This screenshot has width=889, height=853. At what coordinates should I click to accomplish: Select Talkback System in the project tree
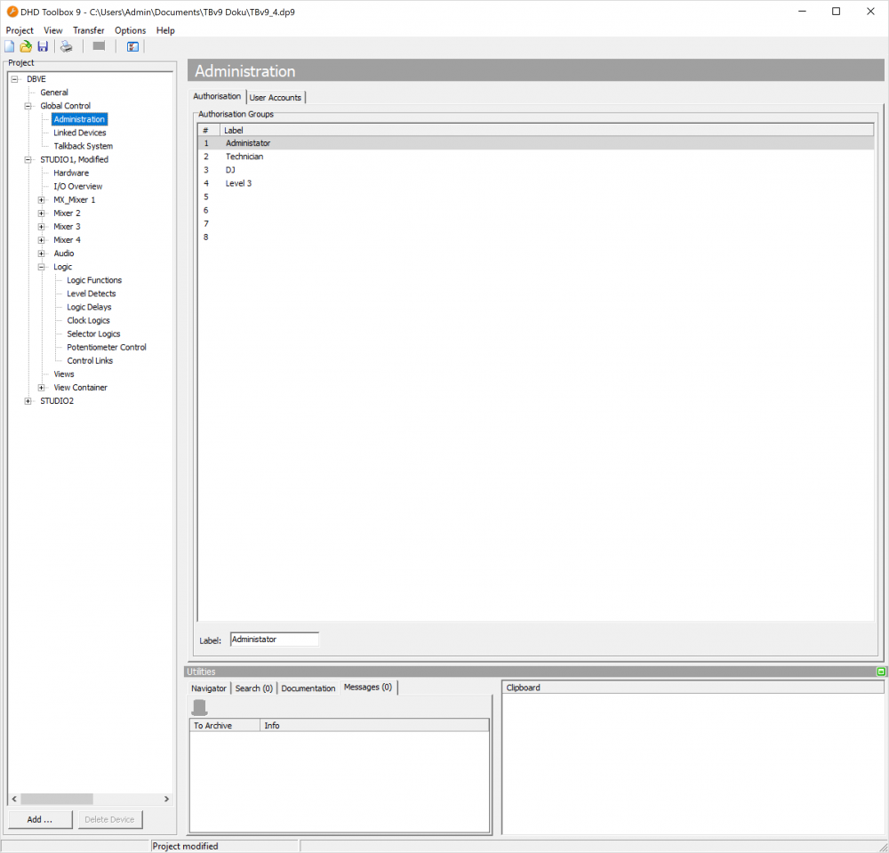[83, 145]
